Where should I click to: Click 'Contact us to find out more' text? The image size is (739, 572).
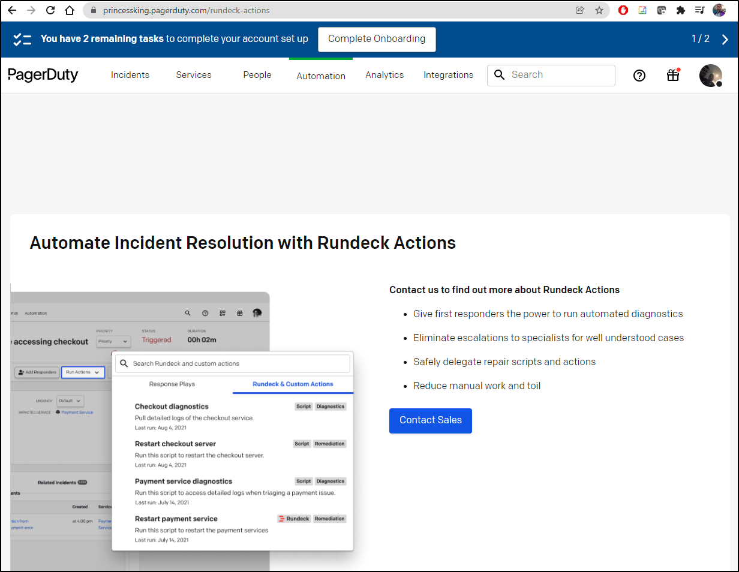pyautogui.click(x=504, y=290)
